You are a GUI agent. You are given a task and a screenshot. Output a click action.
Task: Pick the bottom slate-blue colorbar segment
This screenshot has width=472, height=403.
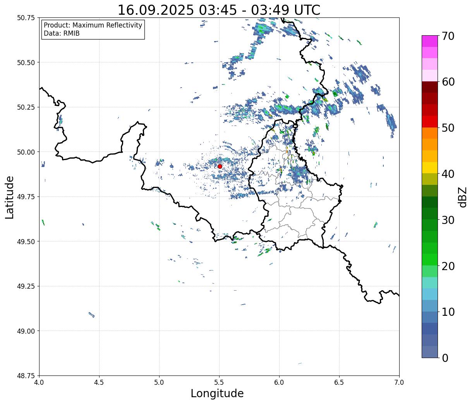(430, 352)
